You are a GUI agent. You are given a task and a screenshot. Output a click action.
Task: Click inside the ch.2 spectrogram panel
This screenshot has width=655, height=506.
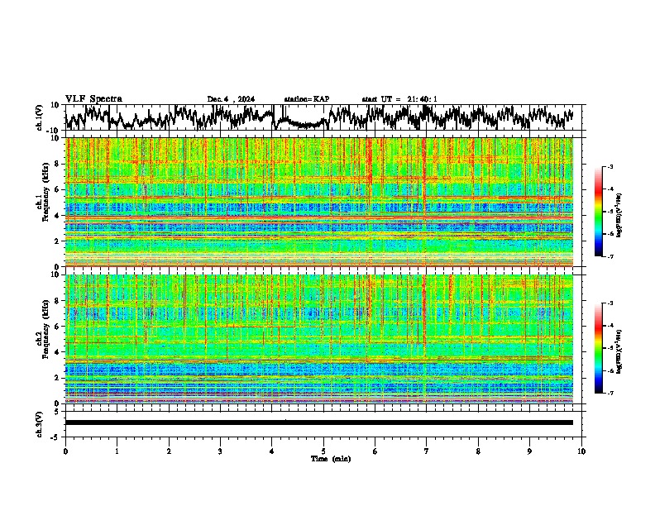click(319, 339)
